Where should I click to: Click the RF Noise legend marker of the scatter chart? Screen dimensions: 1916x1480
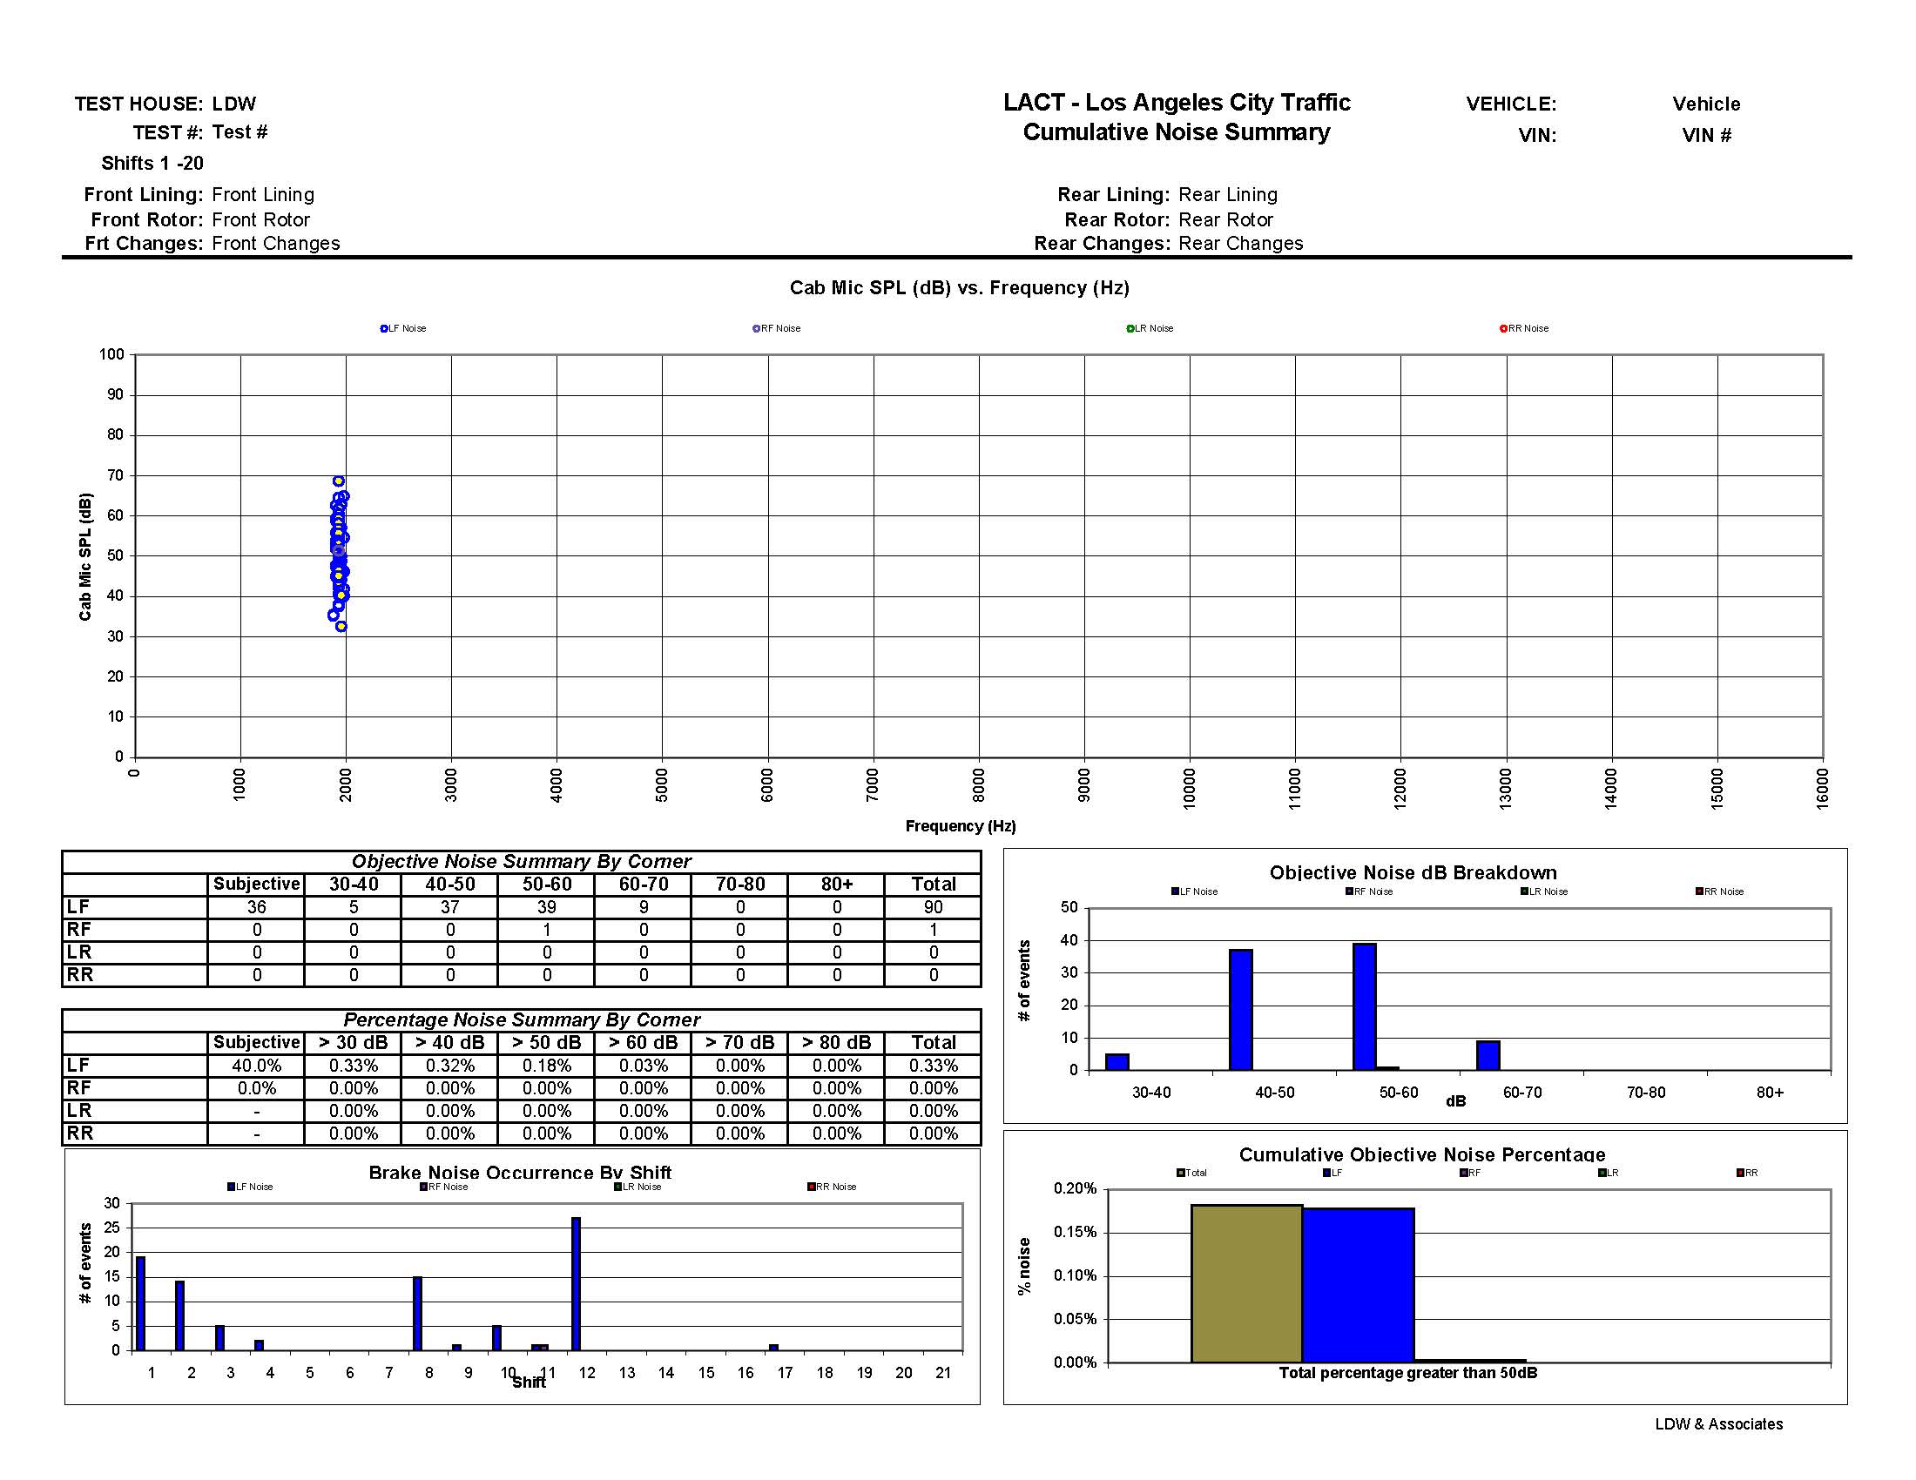(x=756, y=329)
